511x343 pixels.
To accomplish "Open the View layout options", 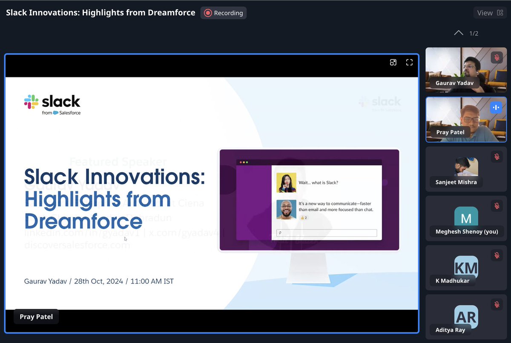I will (x=490, y=13).
